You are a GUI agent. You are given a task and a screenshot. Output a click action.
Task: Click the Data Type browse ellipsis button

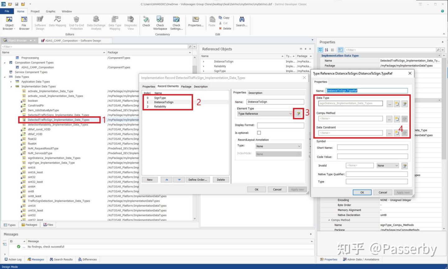(x=389, y=104)
